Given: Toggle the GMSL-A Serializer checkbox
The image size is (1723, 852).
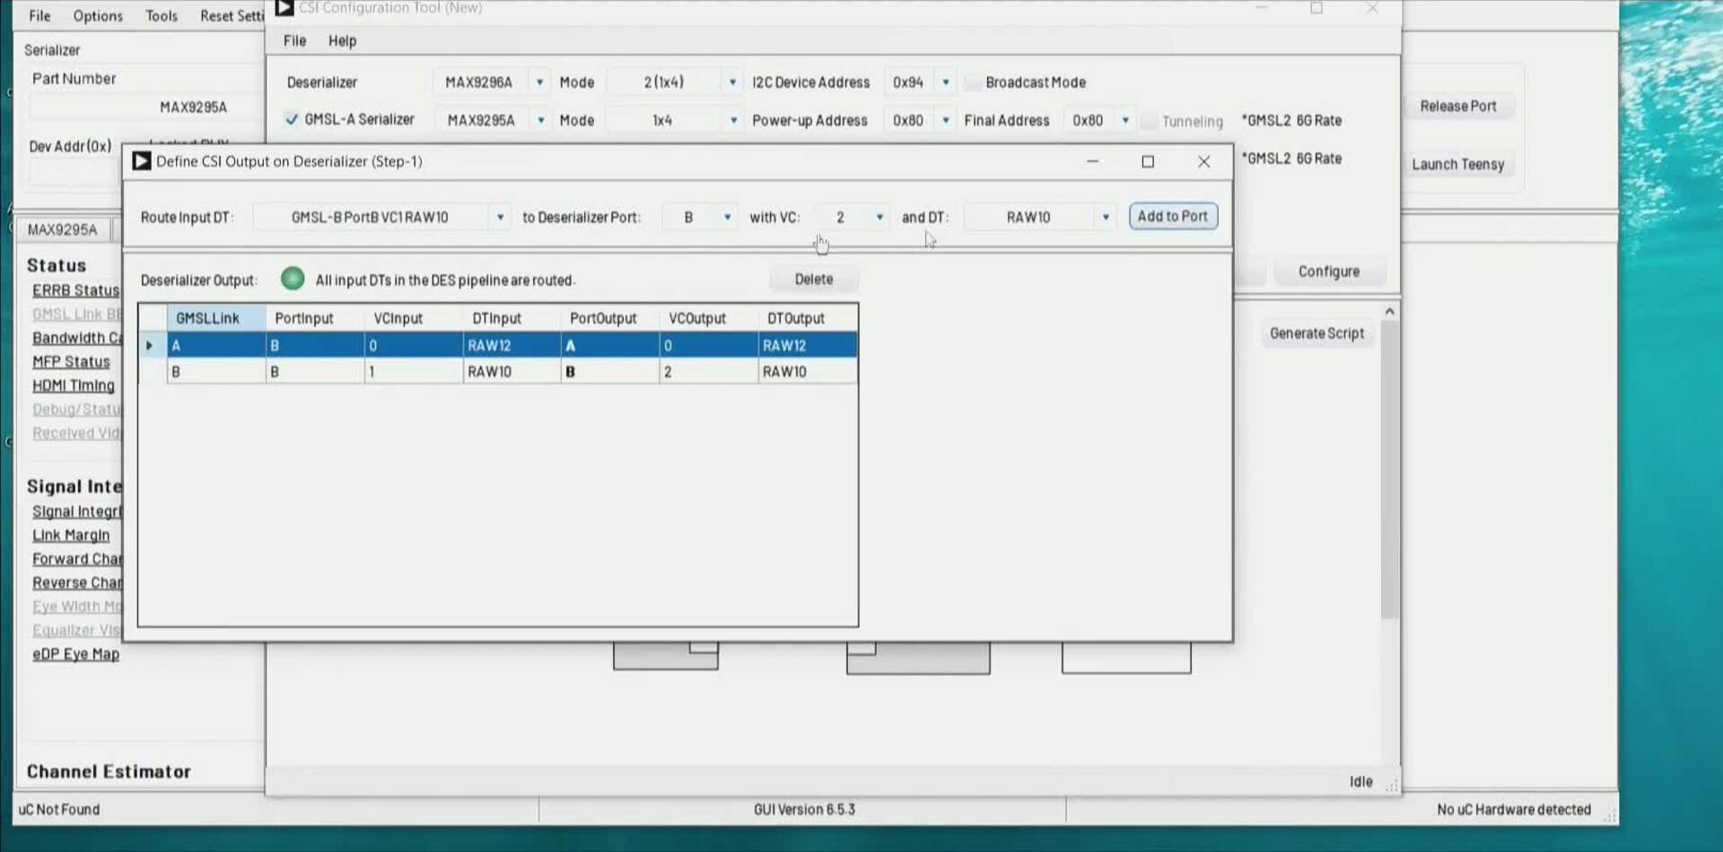Looking at the screenshot, I should click(292, 119).
